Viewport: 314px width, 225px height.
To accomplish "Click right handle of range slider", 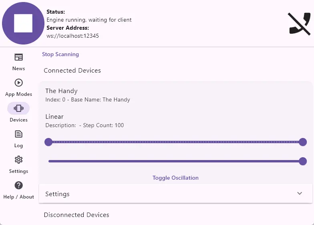I will coord(303,142).
